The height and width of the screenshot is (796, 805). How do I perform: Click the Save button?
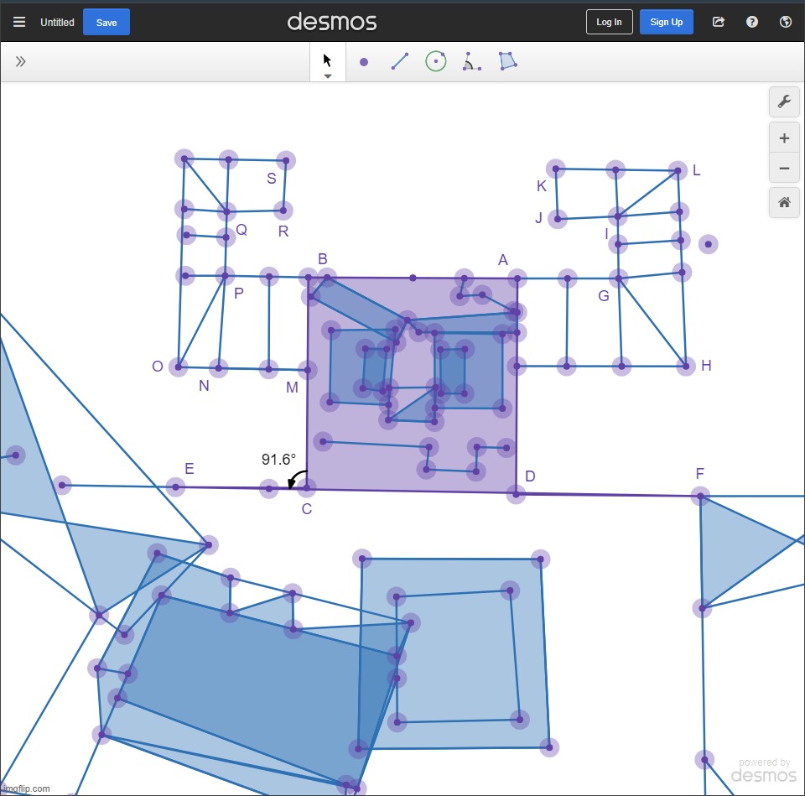(106, 22)
